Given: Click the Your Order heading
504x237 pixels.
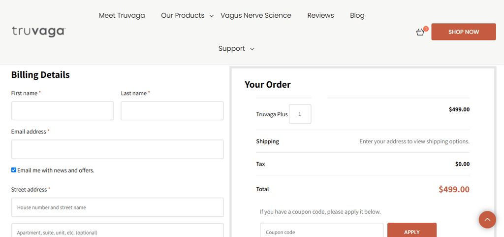Looking at the screenshot, I should (x=268, y=85).
